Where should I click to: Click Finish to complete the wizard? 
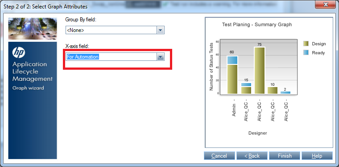(x=285, y=156)
